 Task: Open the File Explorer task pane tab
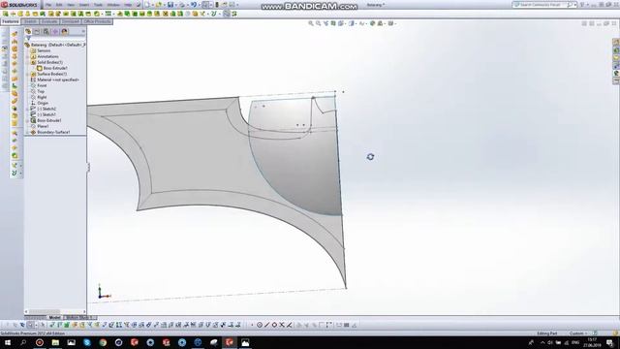tap(616, 58)
